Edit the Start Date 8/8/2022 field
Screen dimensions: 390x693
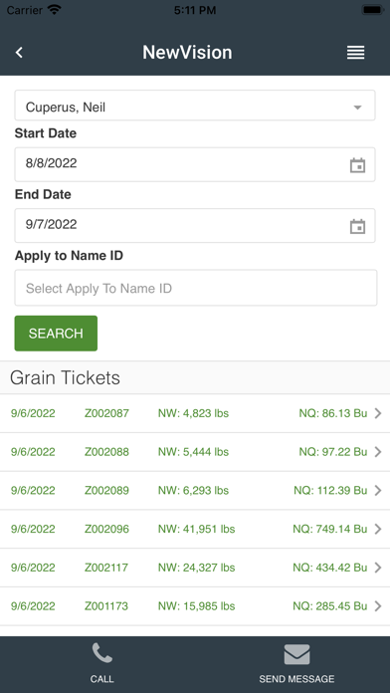tap(195, 164)
